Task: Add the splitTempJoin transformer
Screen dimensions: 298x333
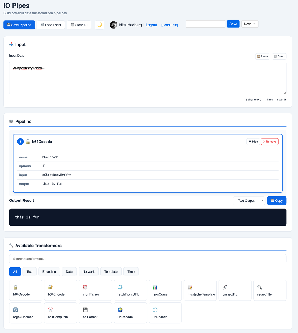Action: [60, 313]
